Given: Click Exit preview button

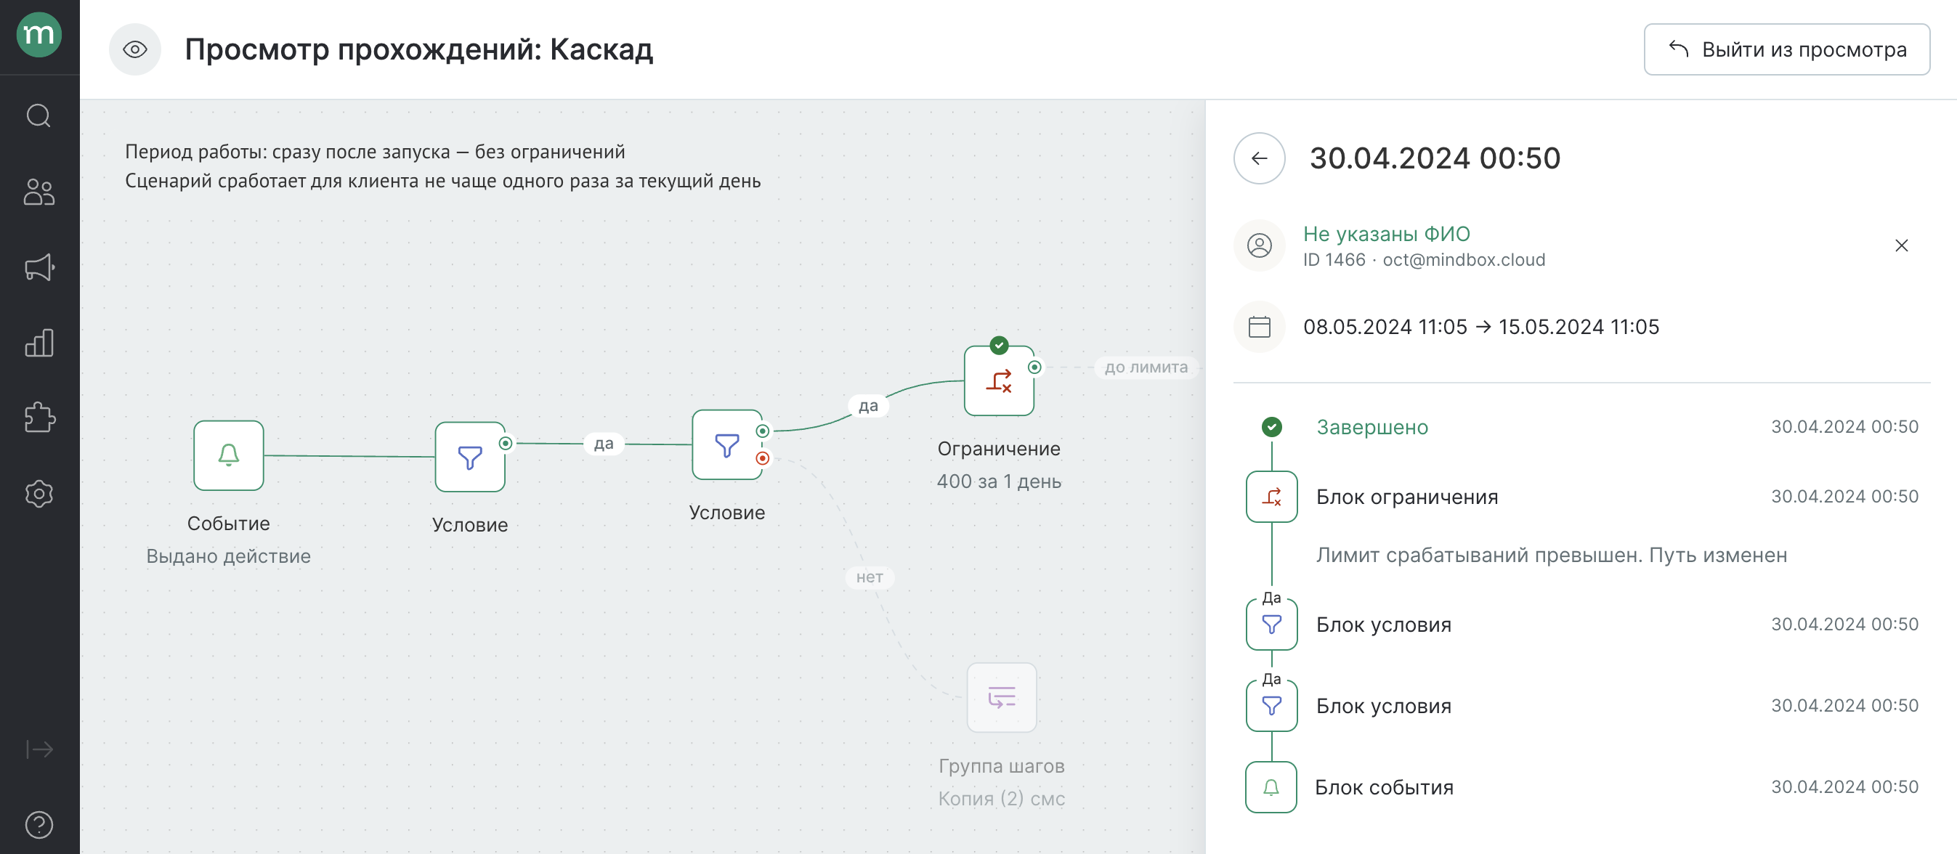Looking at the screenshot, I should point(1786,49).
